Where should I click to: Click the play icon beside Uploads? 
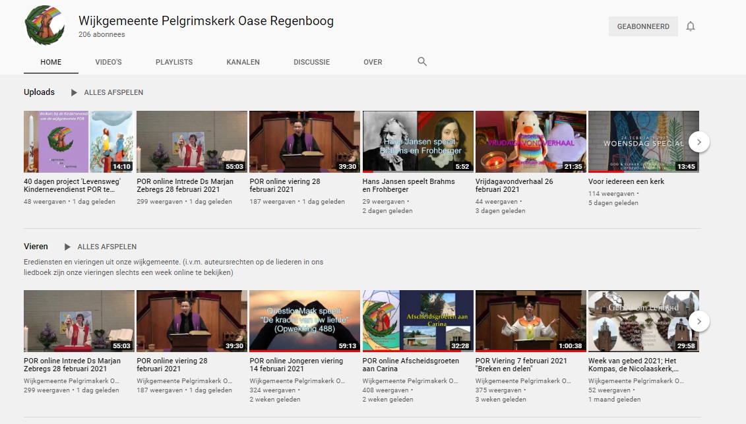74,92
